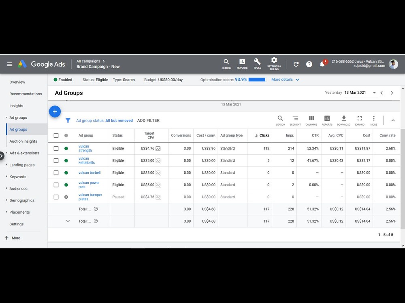Open the hamburger main menu
The image size is (405, 303).
coord(10,64)
